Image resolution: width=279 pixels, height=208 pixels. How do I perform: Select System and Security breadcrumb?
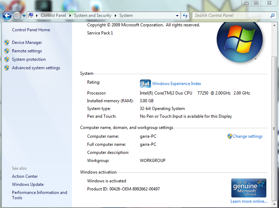93,15
